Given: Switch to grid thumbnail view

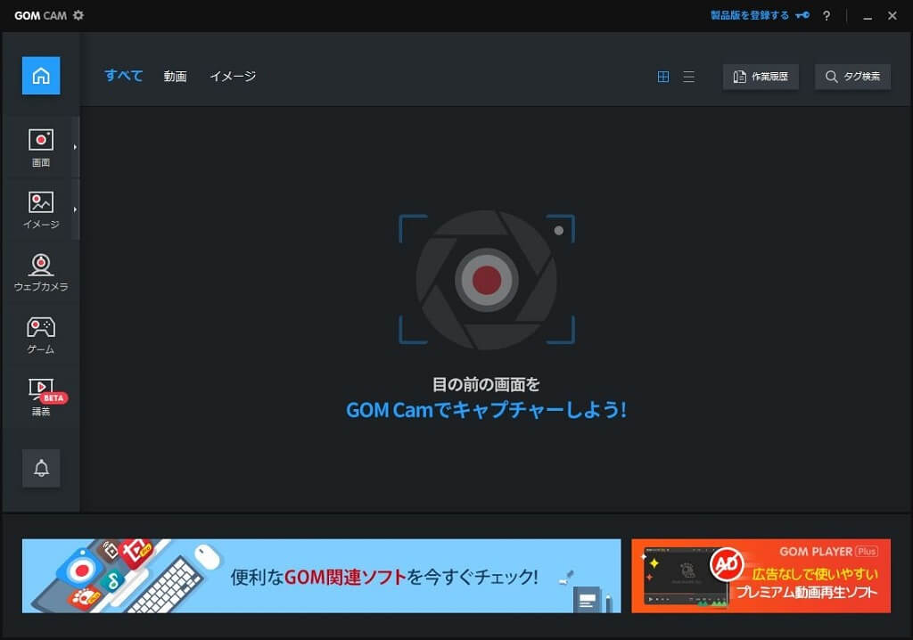Looking at the screenshot, I should point(663,77).
